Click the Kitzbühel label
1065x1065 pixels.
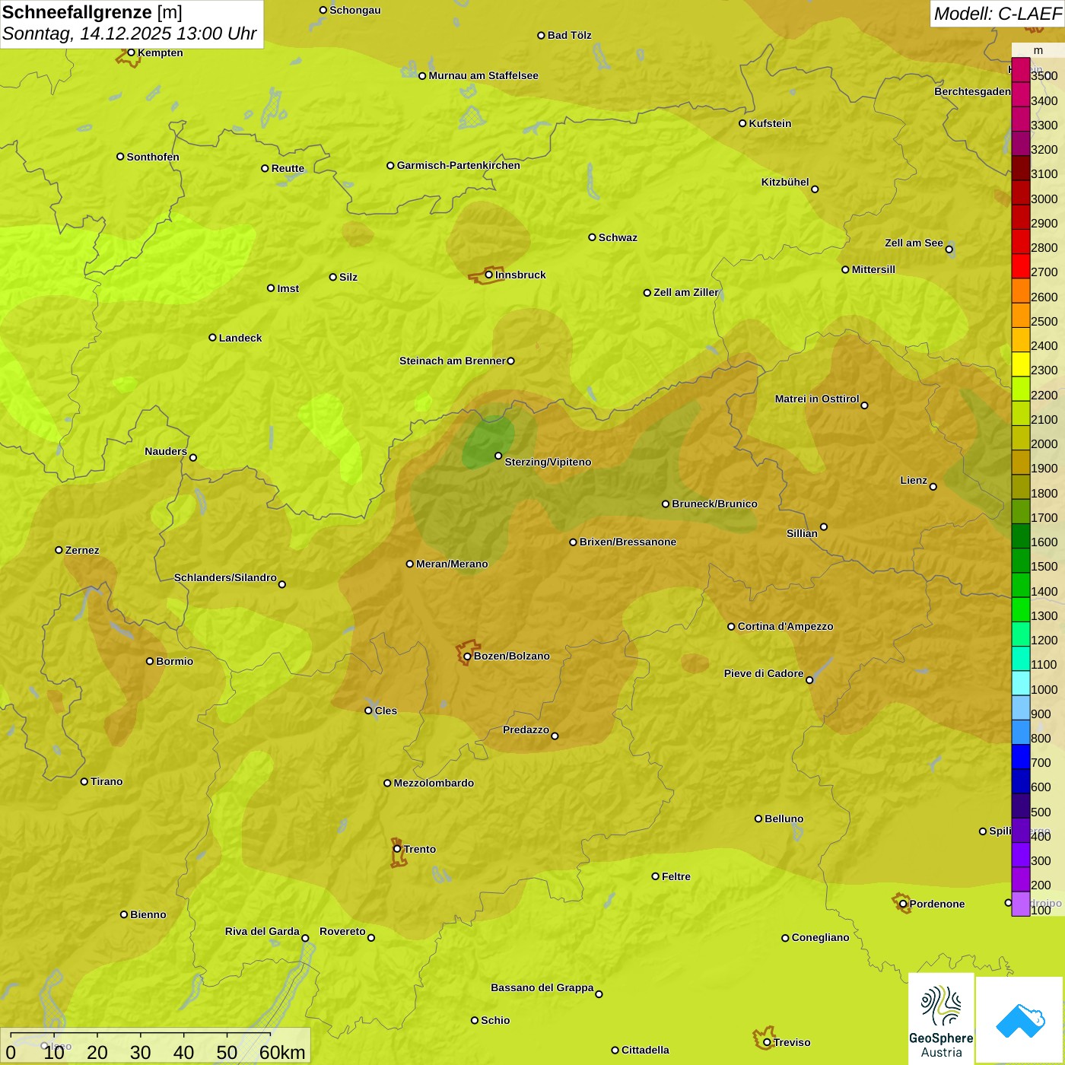coord(785,182)
